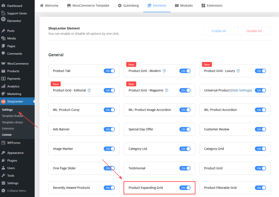Turn off the Customer Review toggle
The width and height of the screenshot is (279, 197).
pos(260,129)
